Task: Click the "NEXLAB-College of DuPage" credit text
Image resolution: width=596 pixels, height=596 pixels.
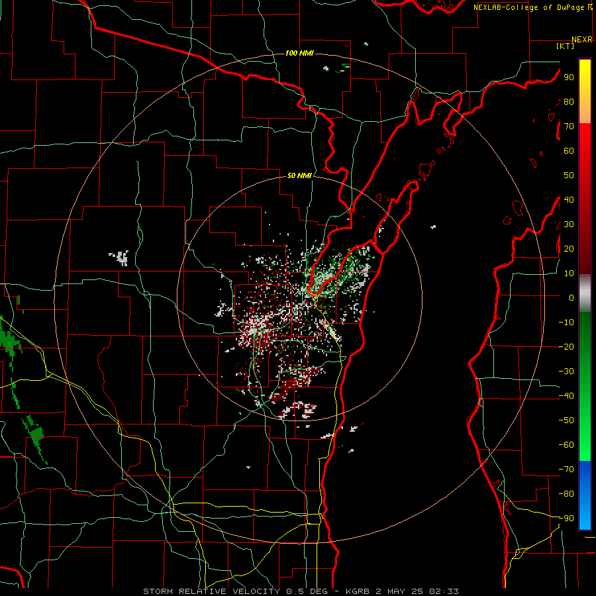Action: (x=530, y=7)
